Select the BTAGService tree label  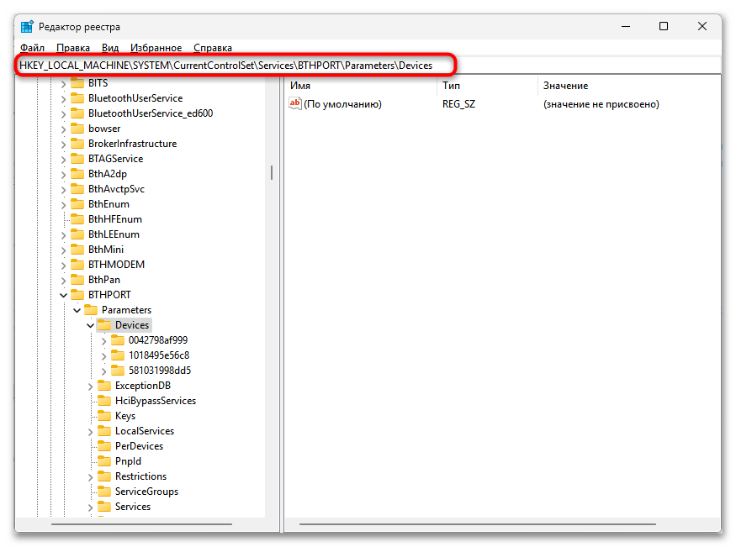coord(115,159)
